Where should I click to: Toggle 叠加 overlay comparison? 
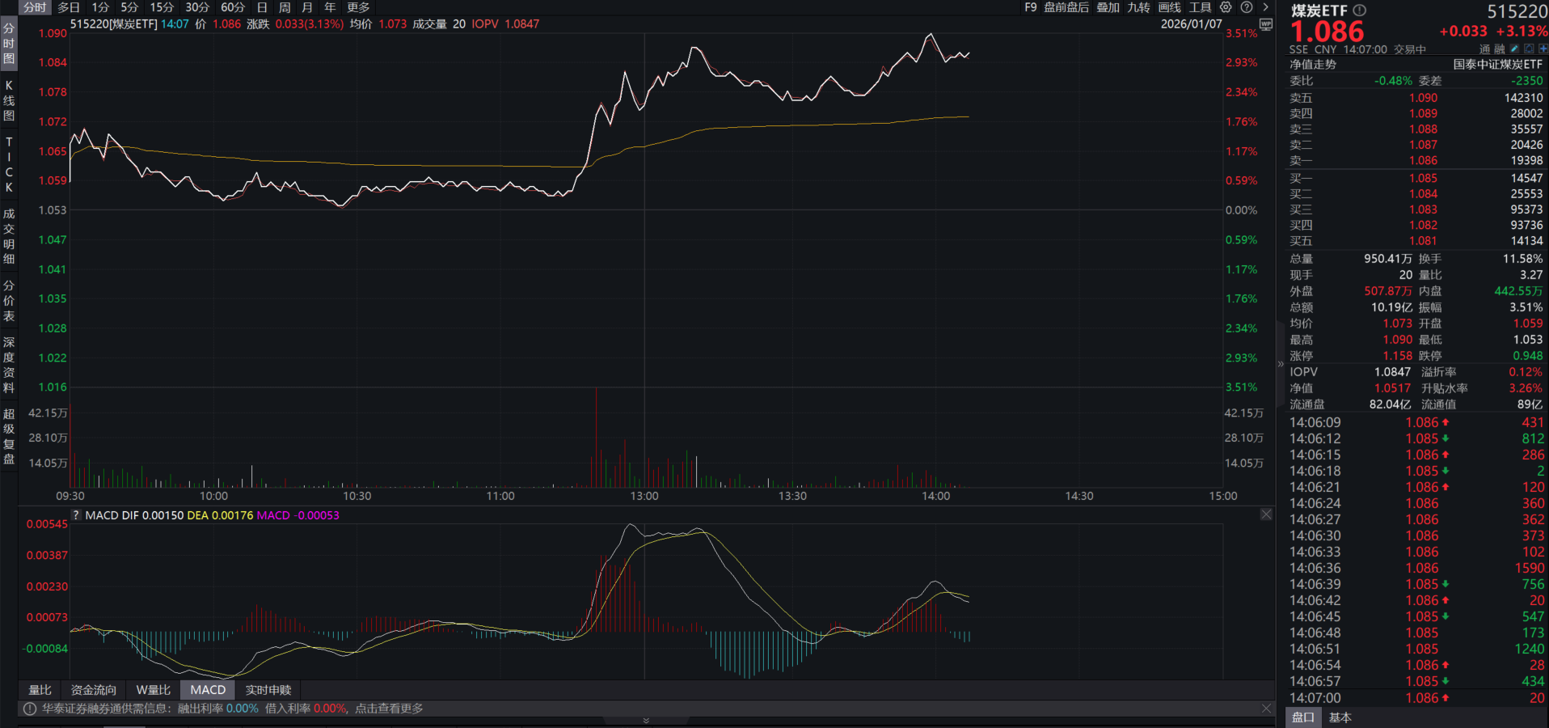click(x=1108, y=7)
